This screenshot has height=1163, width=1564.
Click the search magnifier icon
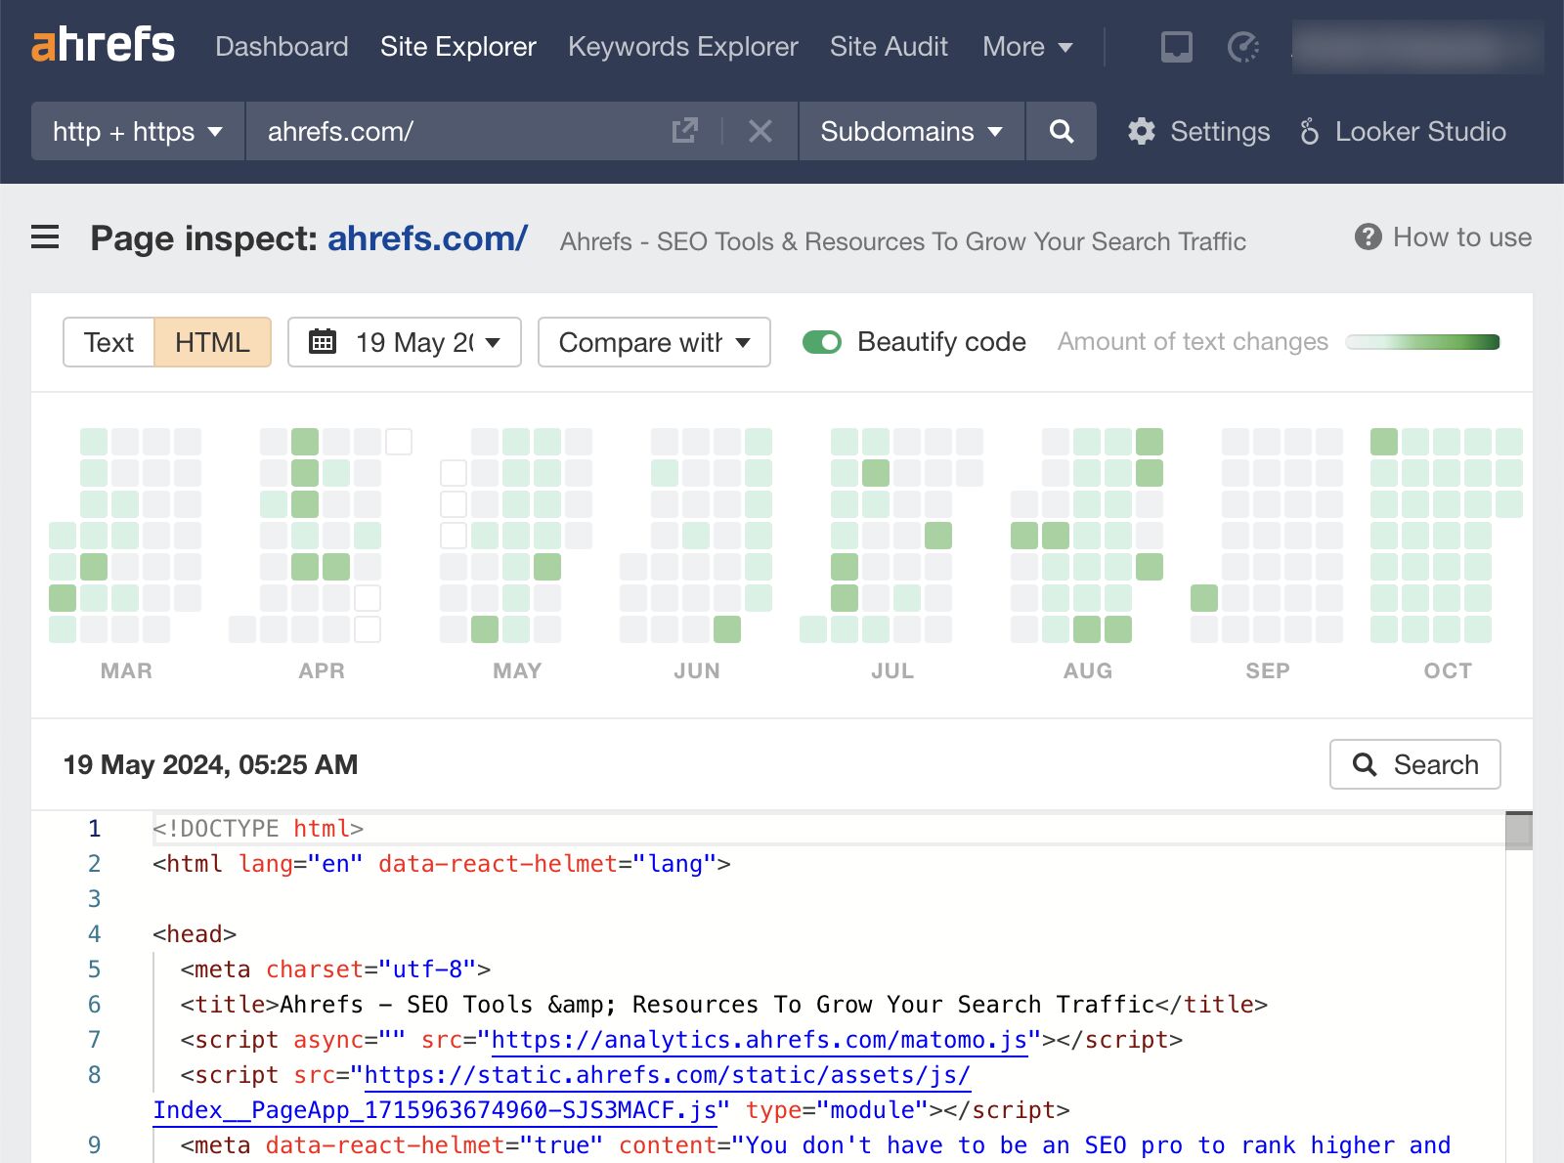click(1062, 131)
